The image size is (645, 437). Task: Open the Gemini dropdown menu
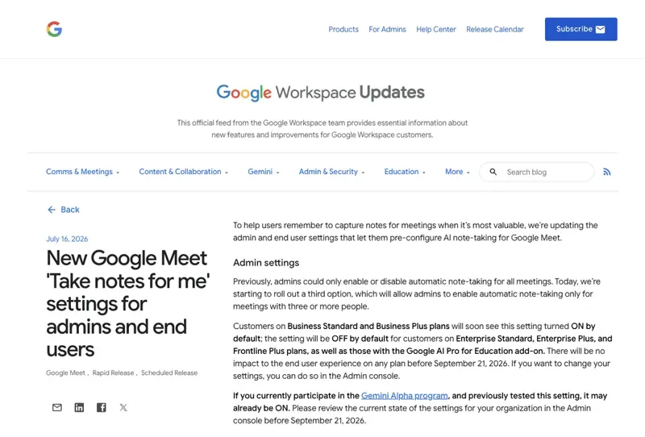pyautogui.click(x=264, y=172)
